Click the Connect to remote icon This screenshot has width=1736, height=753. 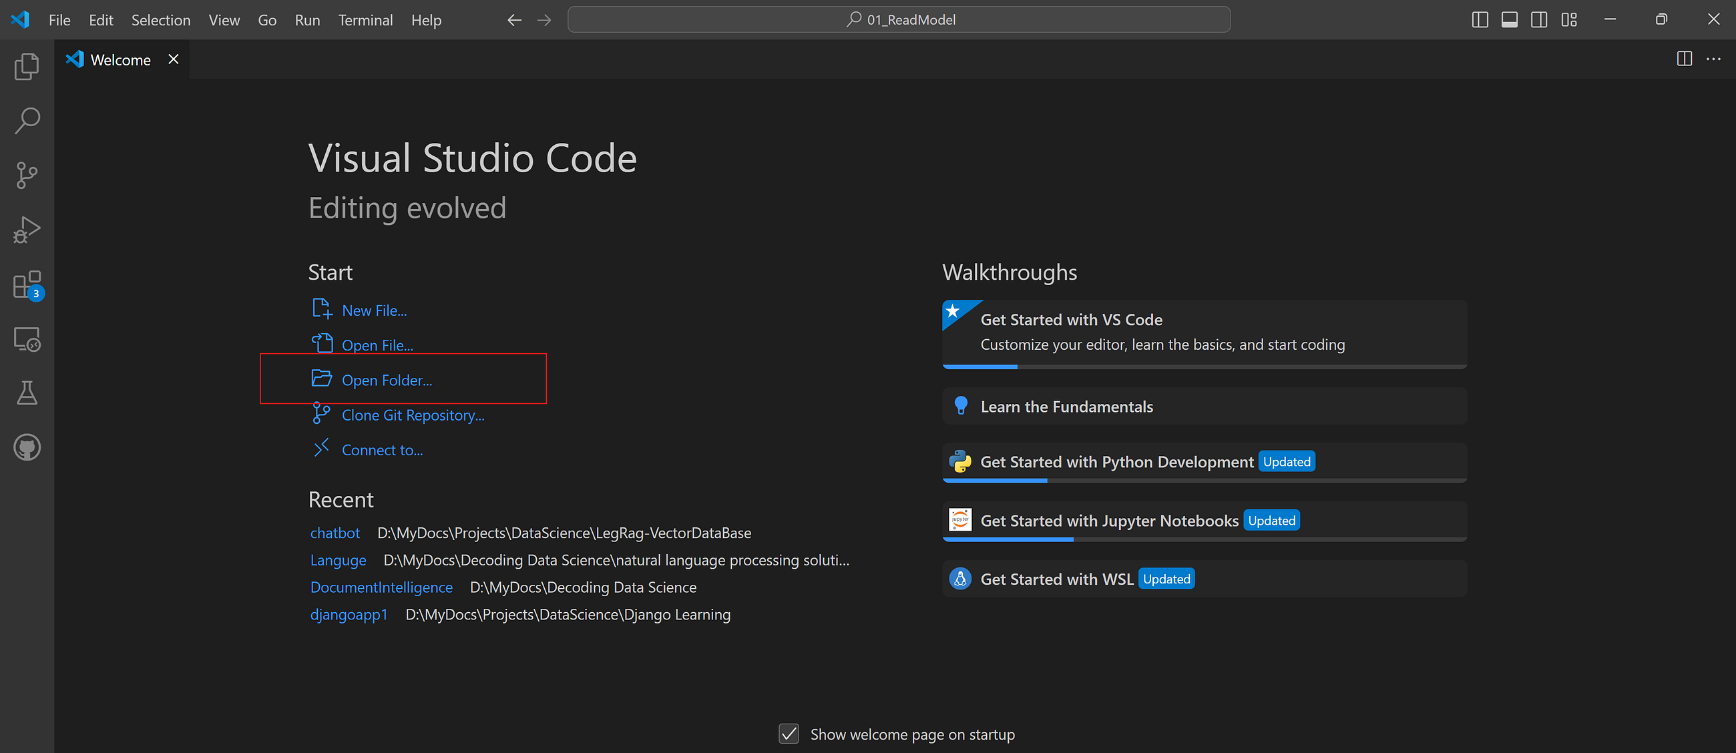tap(321, 448)
